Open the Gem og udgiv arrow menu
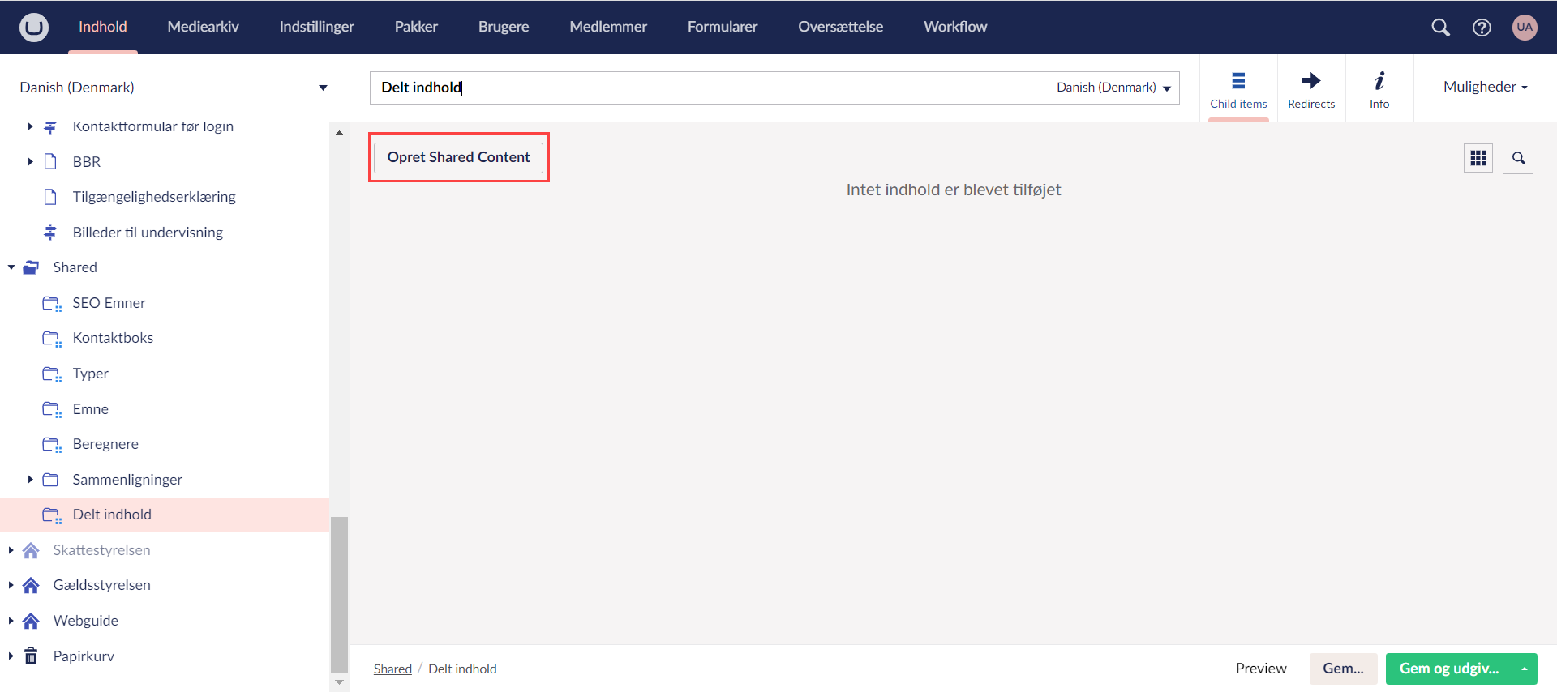The height and width of the screenshot is (692, 1557). coord(1524,669)
